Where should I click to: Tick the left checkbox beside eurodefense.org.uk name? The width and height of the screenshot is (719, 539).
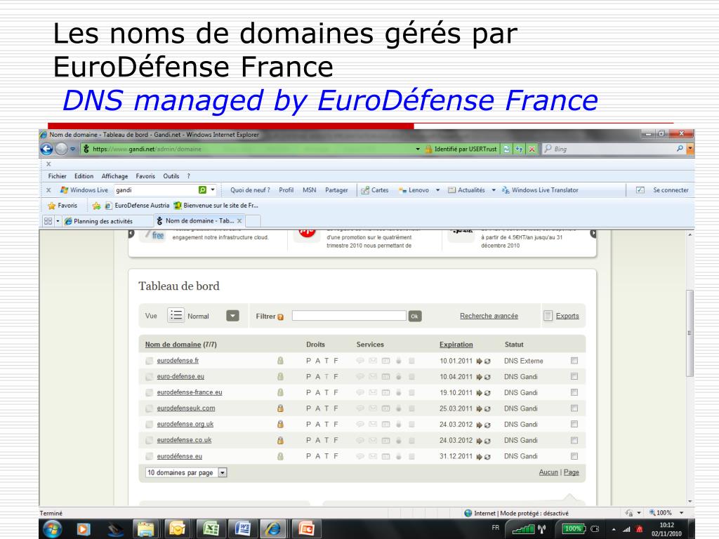coord(149,425)
